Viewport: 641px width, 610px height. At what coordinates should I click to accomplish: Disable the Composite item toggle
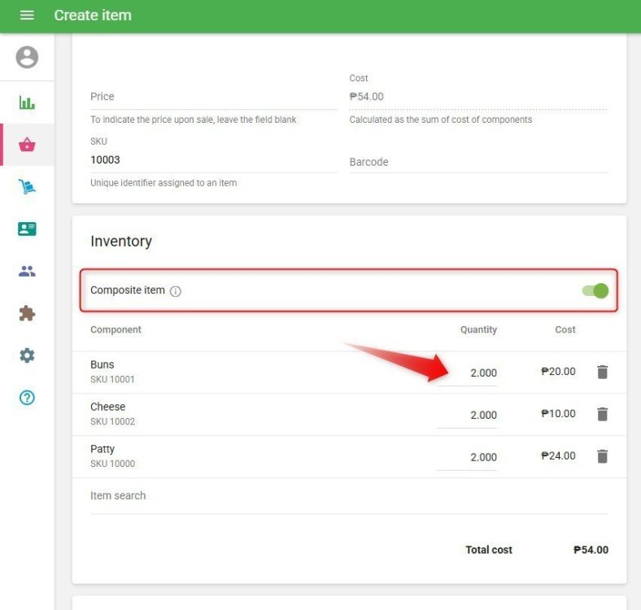click(x=595, y=290)
